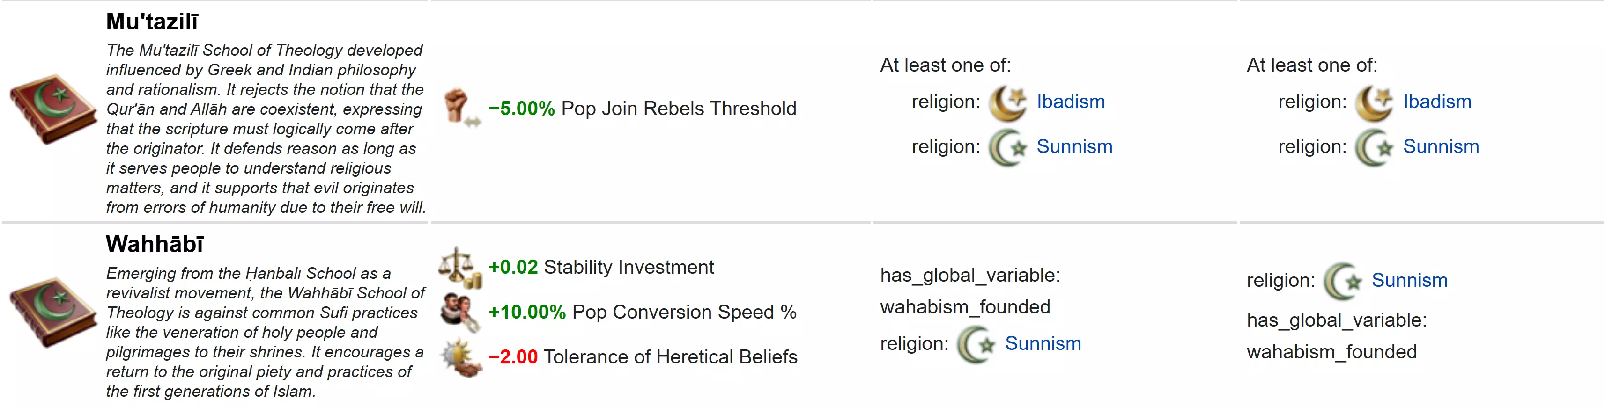Open rightmost Sunnism link in Mu'tazilī row
Image resolution: width=1605 pixels, height=407 pixels.
click(1441, 147)
